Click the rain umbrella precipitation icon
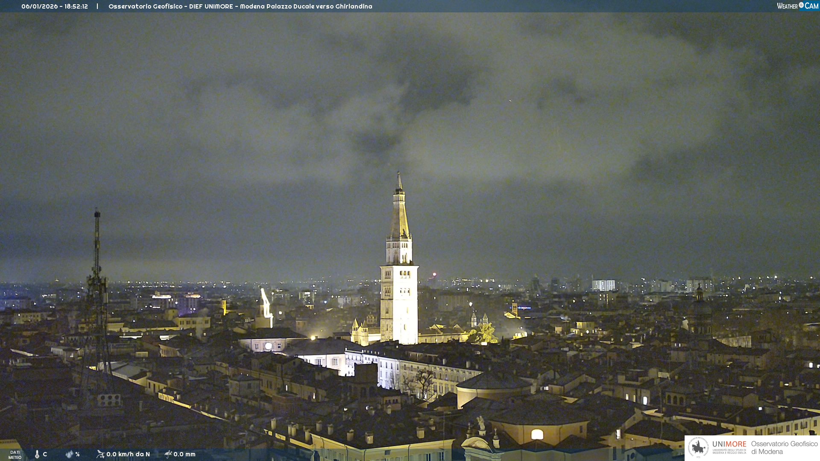Viewport: 820px width, 461px height. [168, 454]
